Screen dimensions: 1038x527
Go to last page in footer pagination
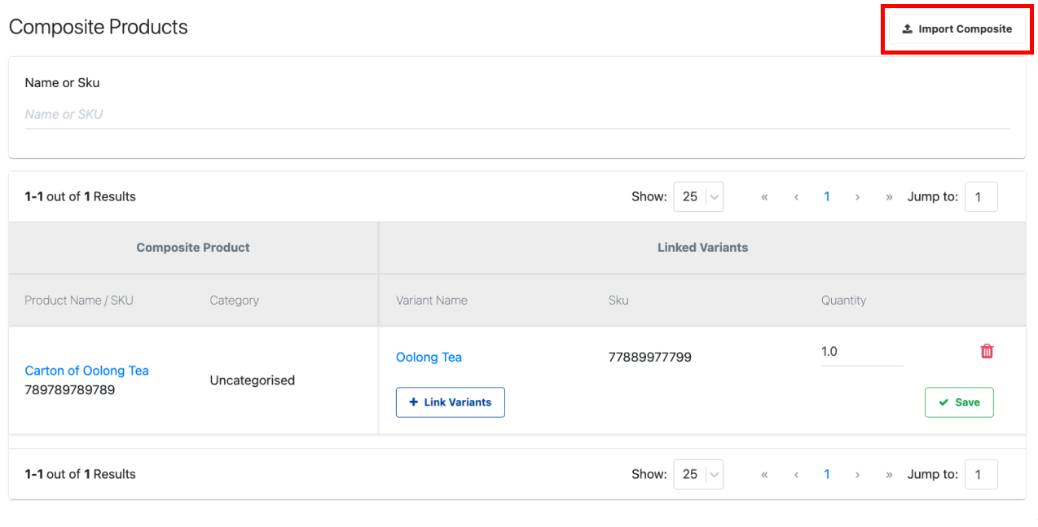click(889, 474)
